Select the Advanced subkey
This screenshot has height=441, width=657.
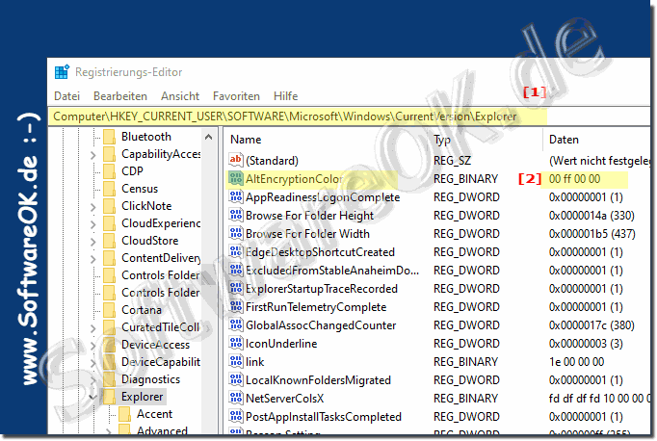click(x=162, y=430)
